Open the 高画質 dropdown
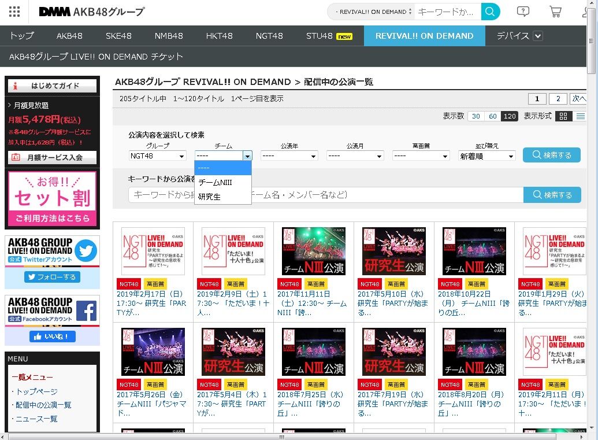 [x=421, y=156]
